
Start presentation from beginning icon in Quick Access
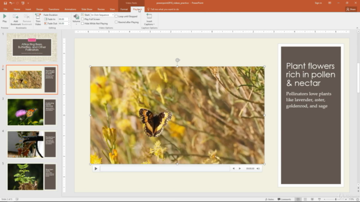[x=22, y=3]
